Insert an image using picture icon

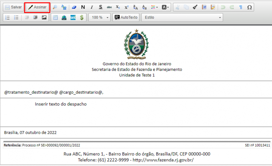pyautogui.click(x=44, y=17)
